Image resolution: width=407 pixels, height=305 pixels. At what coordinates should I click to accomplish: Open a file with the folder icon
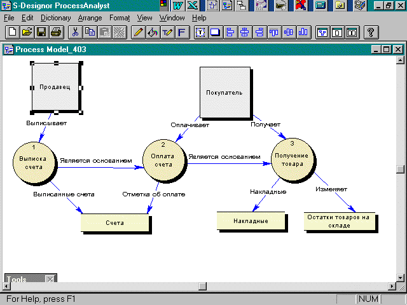click(27, 32)
